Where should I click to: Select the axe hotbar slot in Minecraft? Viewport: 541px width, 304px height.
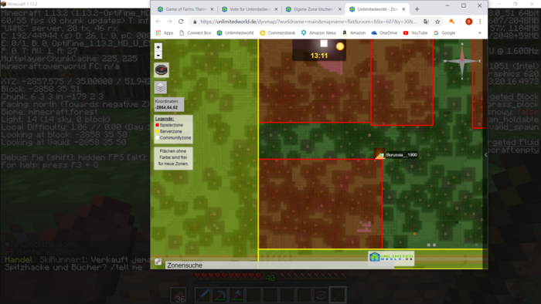236,296
